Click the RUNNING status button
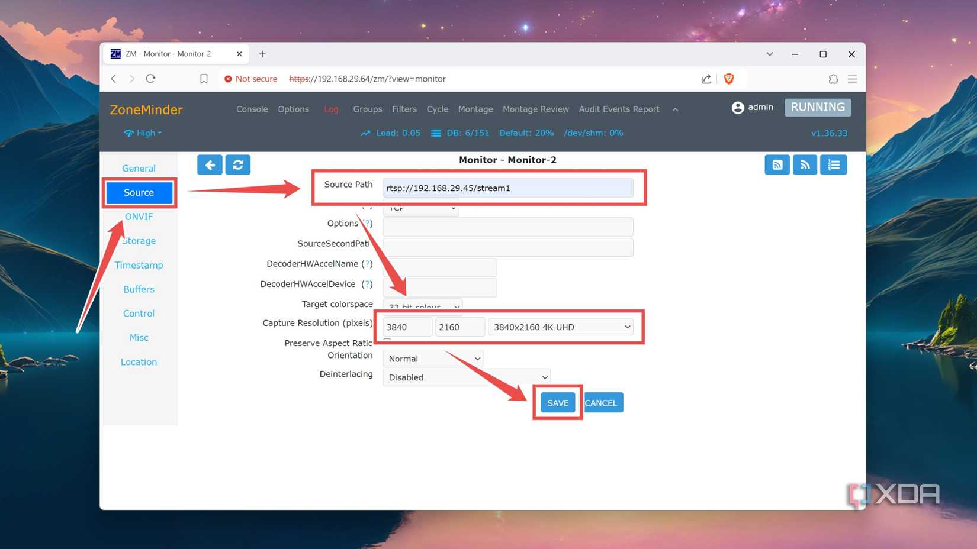This screenshot has width=977, height=549. point(818,107)
